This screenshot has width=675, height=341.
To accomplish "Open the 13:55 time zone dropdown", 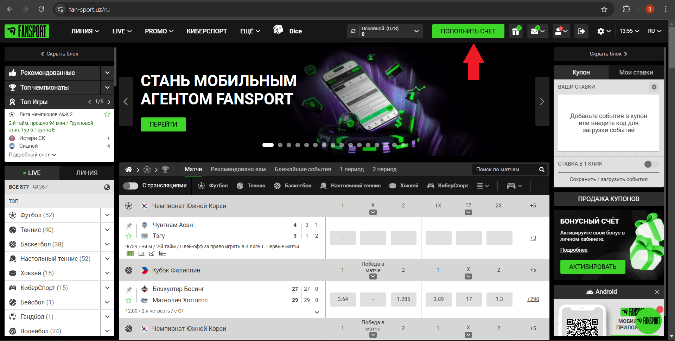I will click(629, 31).
